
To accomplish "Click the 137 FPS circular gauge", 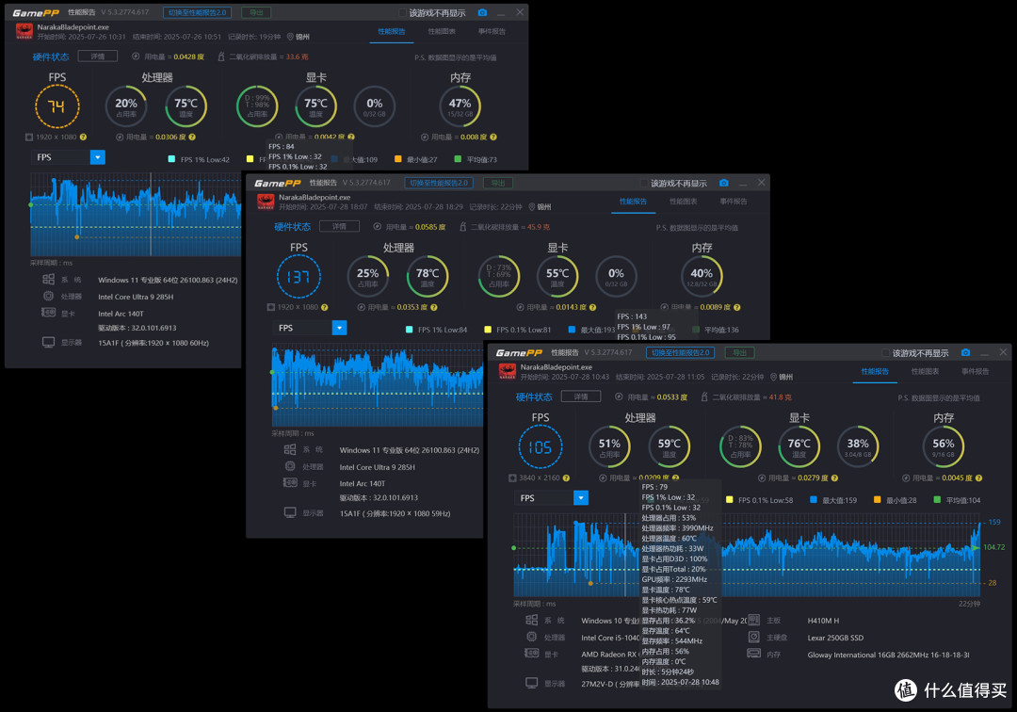I will (x=299, y=277).
